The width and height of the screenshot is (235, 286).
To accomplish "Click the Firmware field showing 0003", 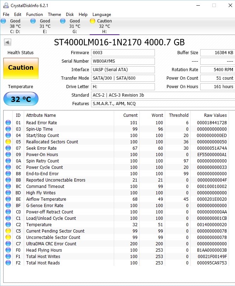I will click(x=123, y=53).
